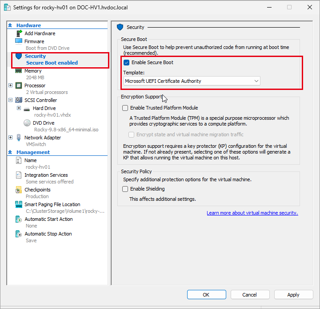Check Encrypt state and migration traffic
Viewport: 320px width, 309px height.
[132, 134]
